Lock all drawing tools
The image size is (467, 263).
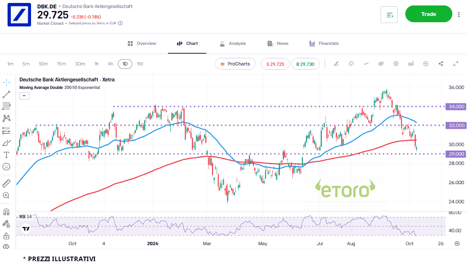6,236
